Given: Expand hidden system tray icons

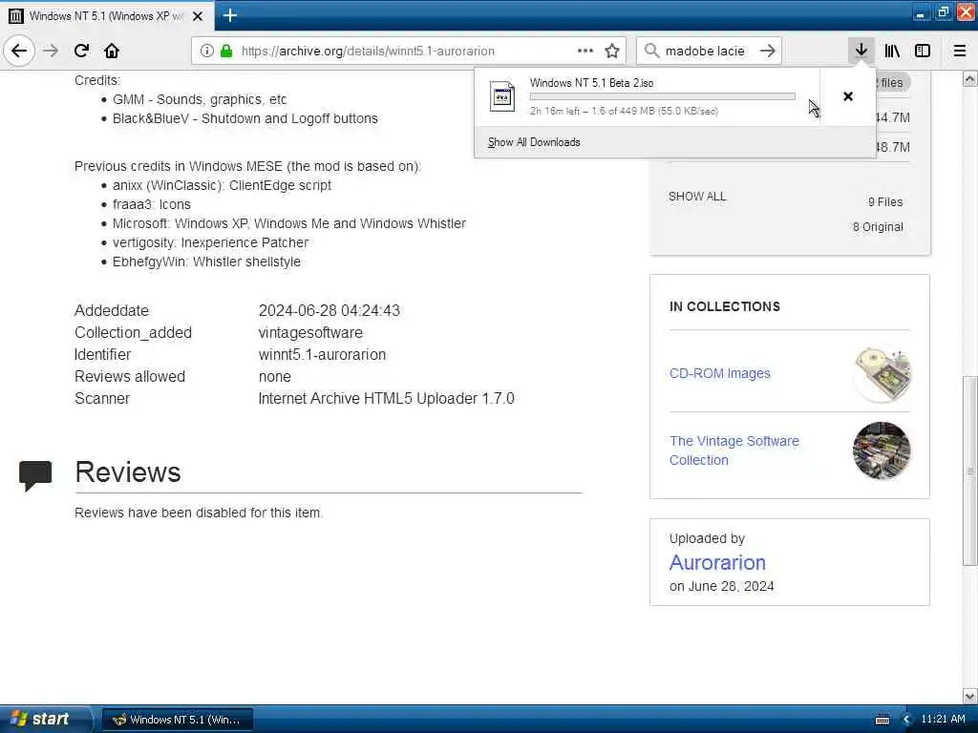Looking at the screenshot, I should point(906,720).
